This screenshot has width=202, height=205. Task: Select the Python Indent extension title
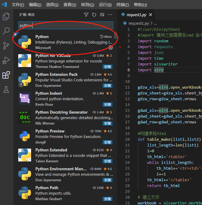click(x=49, y=93)
